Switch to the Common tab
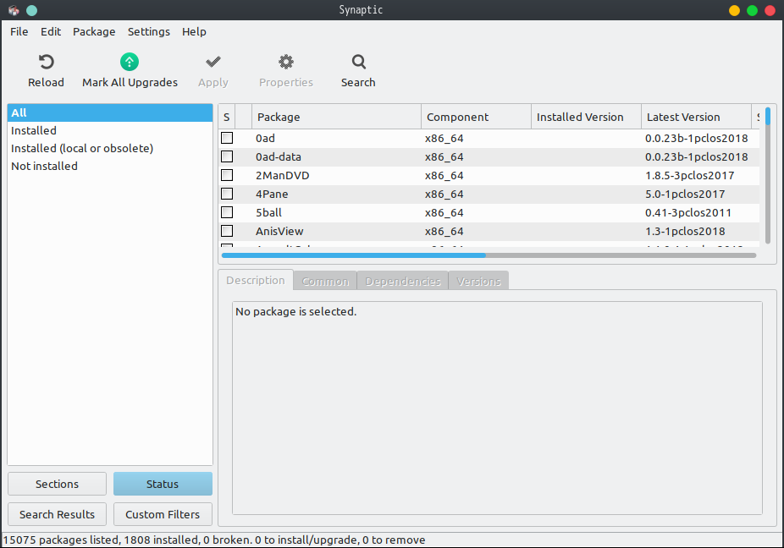Screen dimensions: 784x548 325,282
